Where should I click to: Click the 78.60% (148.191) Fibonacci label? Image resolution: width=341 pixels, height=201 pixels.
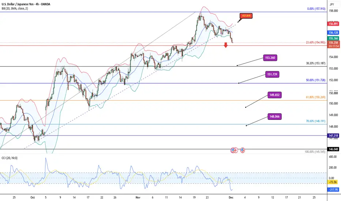click(x=315, y=121)
